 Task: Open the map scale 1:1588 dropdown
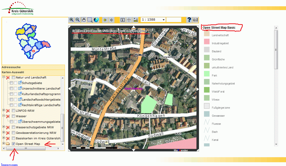pos(164,20)
